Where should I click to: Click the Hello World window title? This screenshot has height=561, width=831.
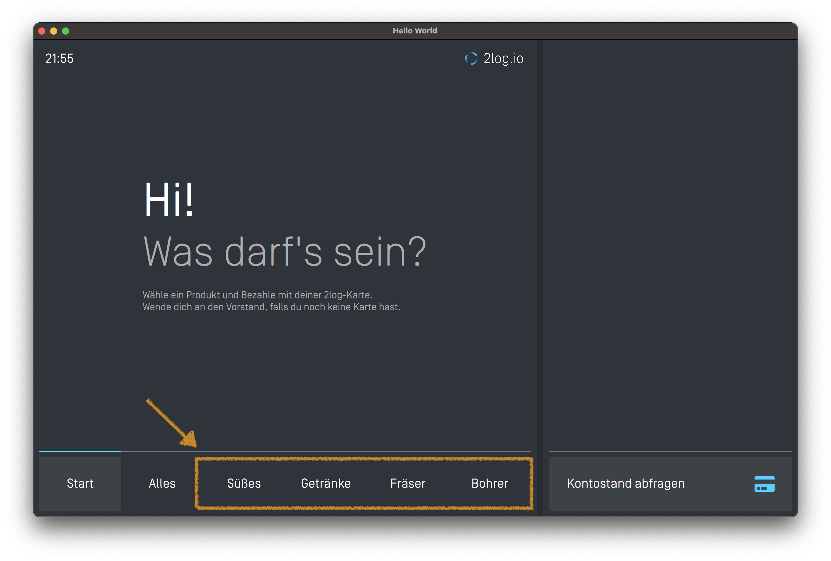415,31
